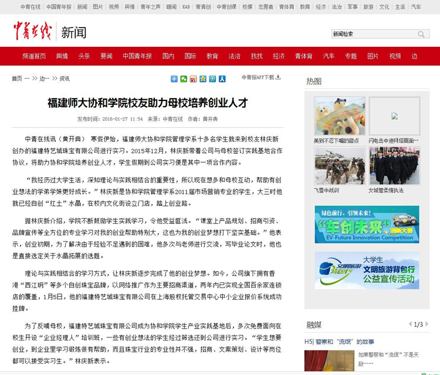The width and height of the screenshot is (440, 375).
Task: Open 视频 in red nav bar
Action: 395,56
